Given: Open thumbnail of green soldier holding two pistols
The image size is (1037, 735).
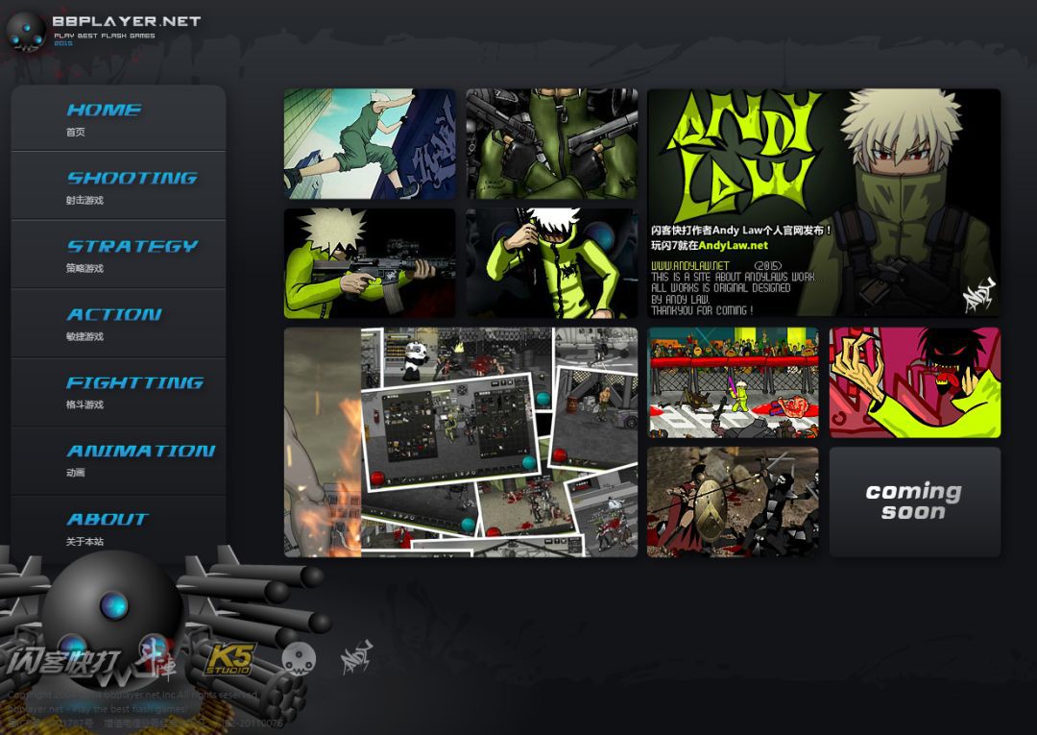Looking at the screenshot, I should [x=551, y=143].
